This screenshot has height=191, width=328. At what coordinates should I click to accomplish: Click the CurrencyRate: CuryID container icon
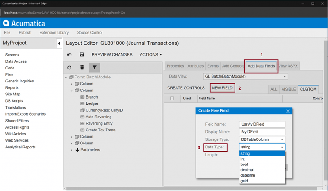click(82, 110)
